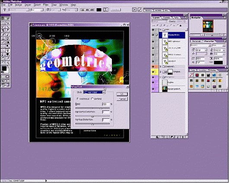Cancel current edits with X icon in options bar

click(x=134, y=10)
